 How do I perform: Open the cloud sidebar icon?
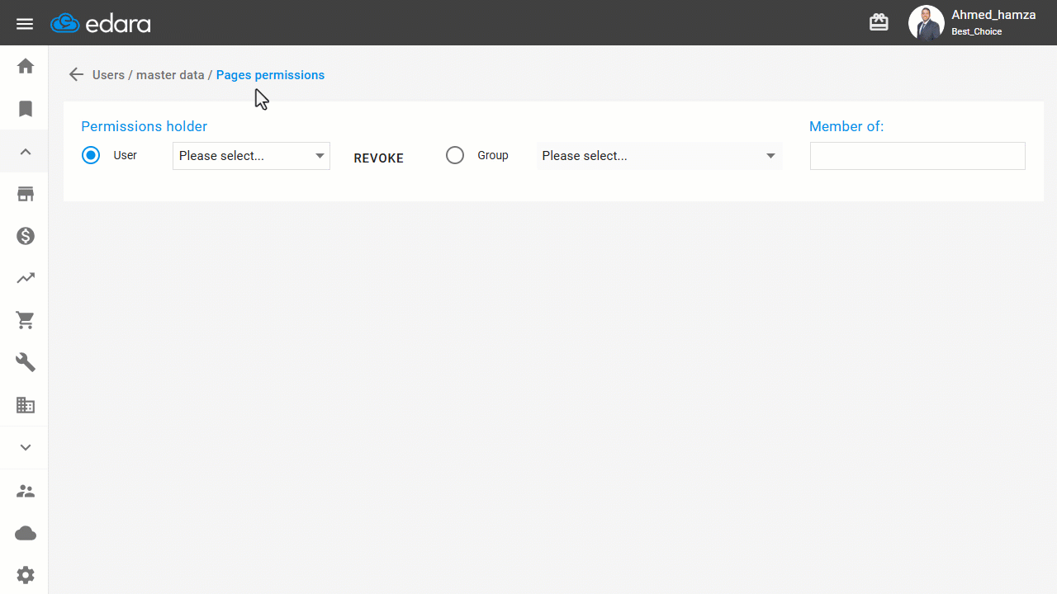tap(26, 533)
